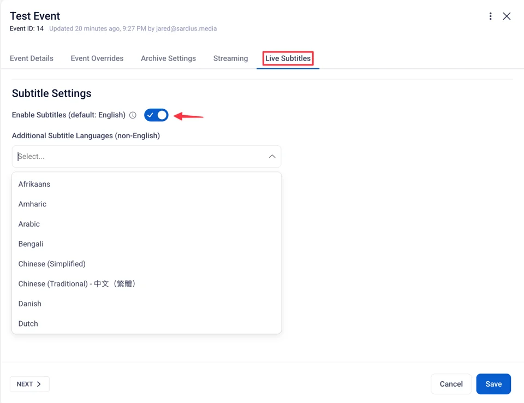This screenshot has width=524, height=403.
Task: Select Chinese (Simplified) option
Action: [146, 264]
